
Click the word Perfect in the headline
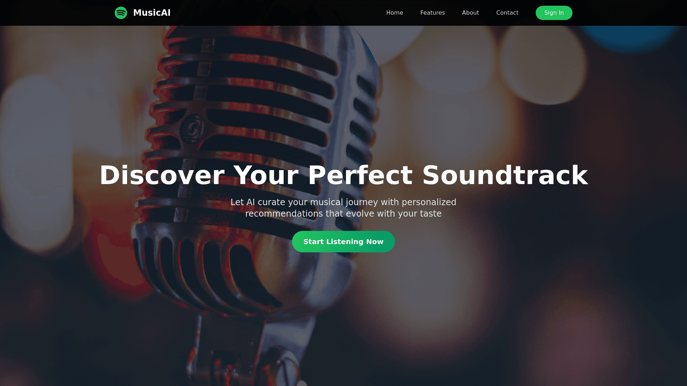click(x=360, y=175)
